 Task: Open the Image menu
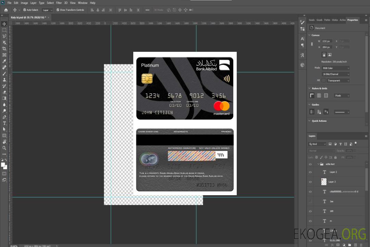click(24, 3)
